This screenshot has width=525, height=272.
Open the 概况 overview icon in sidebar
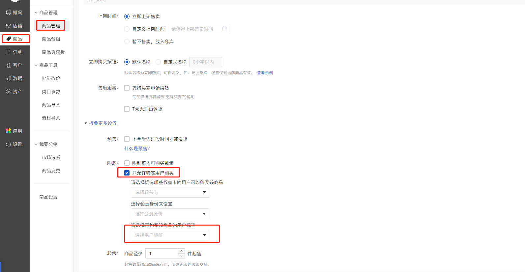(9, 13)
